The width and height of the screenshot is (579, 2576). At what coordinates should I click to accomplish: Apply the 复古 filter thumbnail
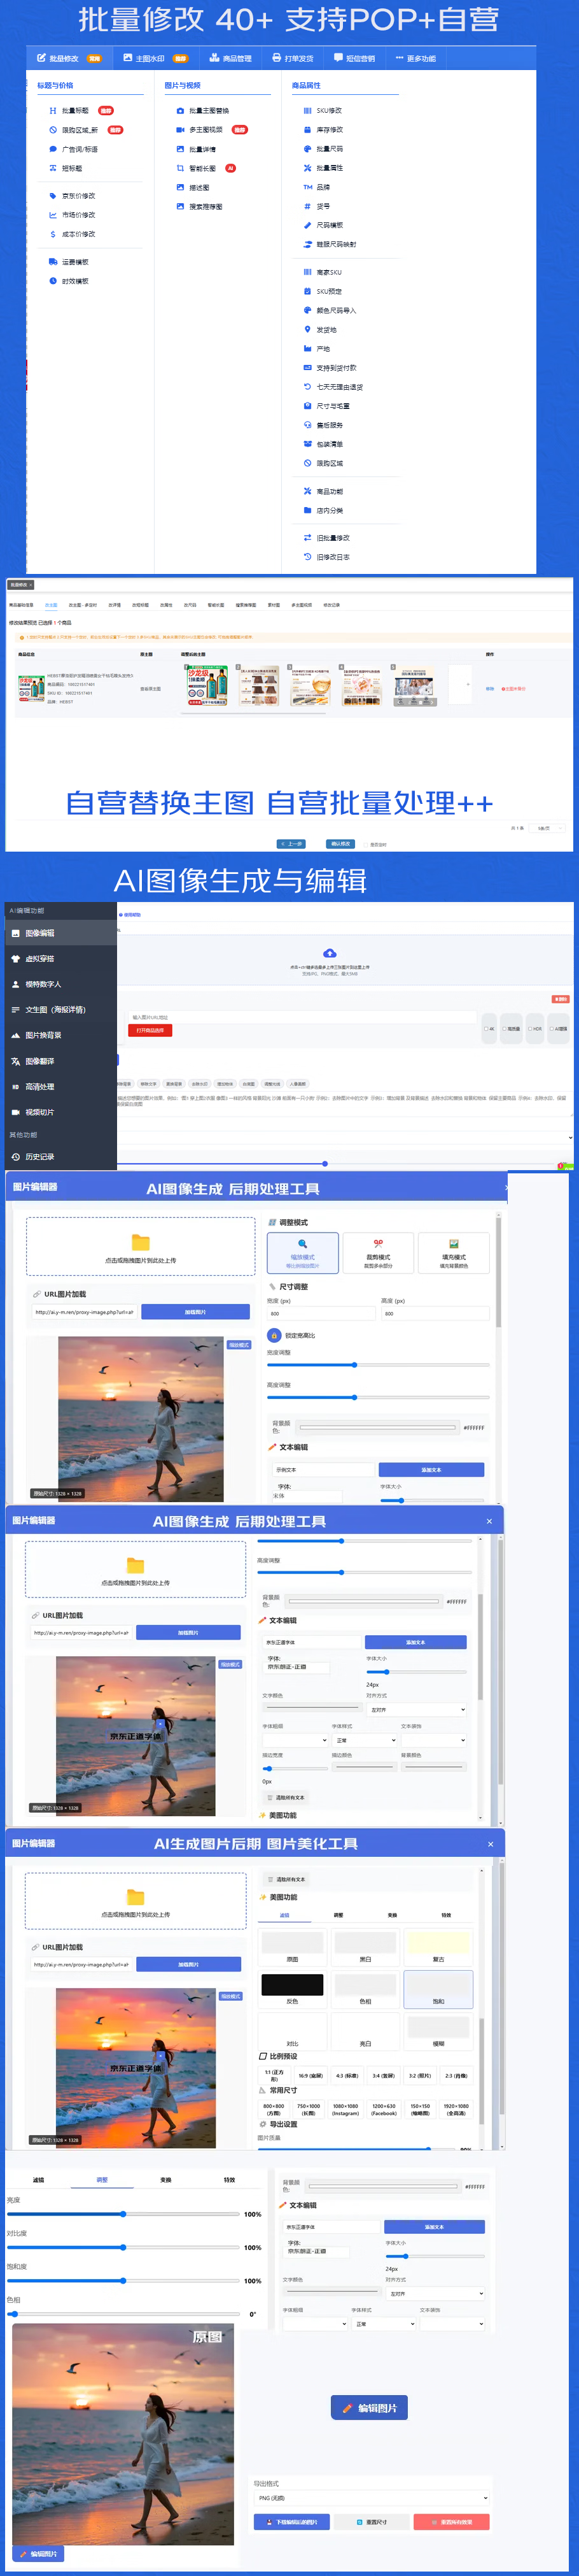pyautogui.click(x=438, y=1948)
